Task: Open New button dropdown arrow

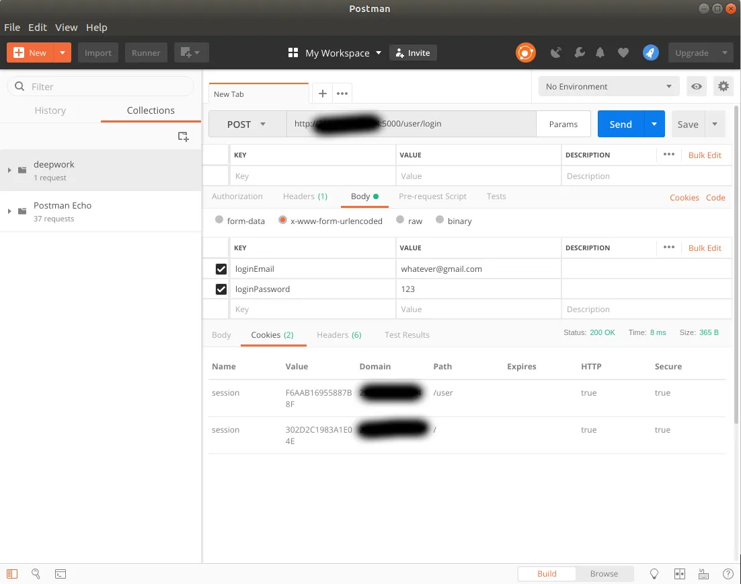Action: [x=63, y=52]
